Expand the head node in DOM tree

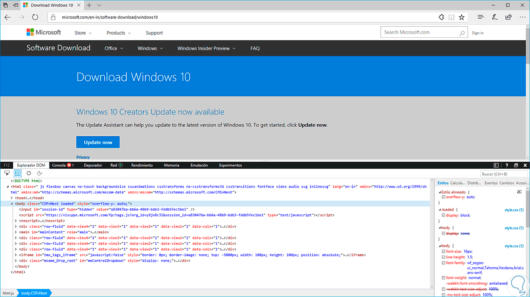click(12, 198)
